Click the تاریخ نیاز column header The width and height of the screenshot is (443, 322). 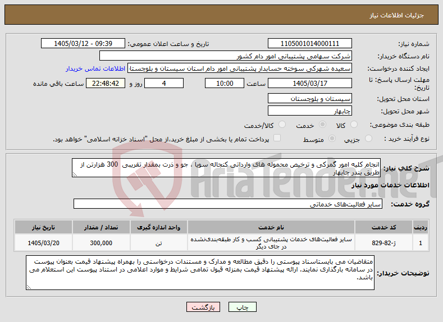tap(43, 227)
